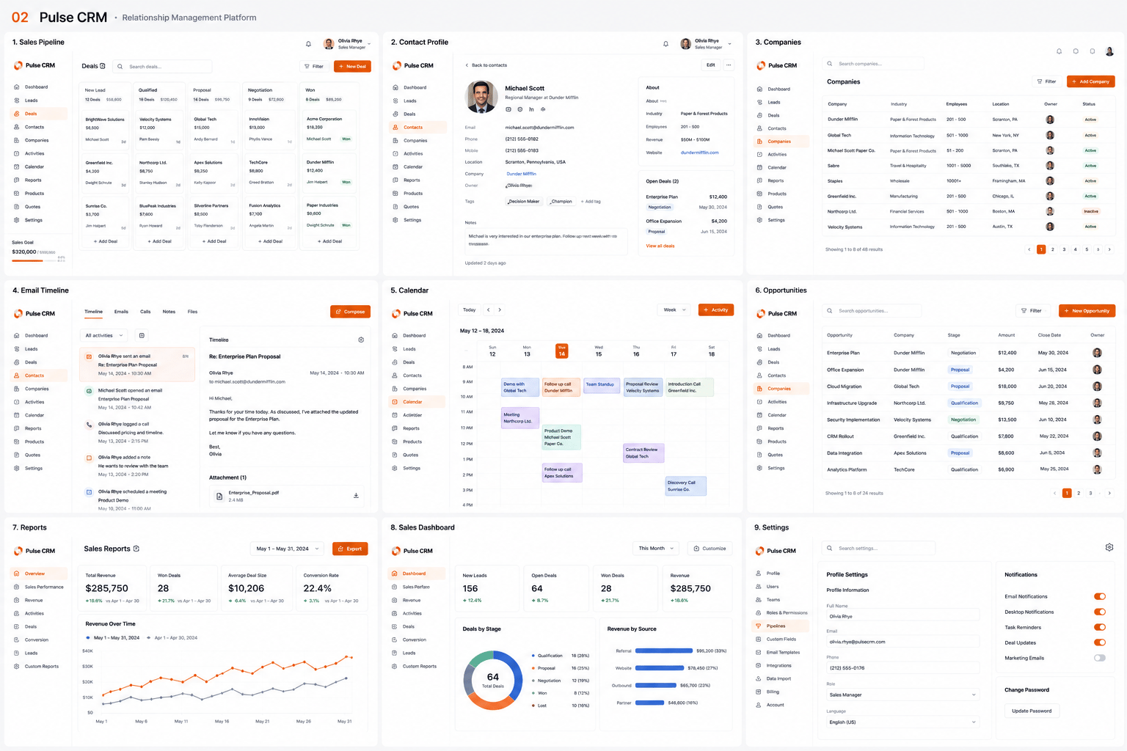Image resolution: width=1127 pixels, height=751 pixels.
Task: Open the This Month dropdown in Sales Dashboard
Action: tap(654, 549)
